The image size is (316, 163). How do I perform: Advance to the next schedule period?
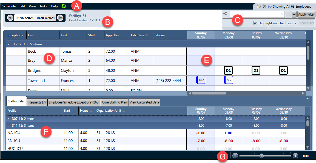click(x=60, y=18)
